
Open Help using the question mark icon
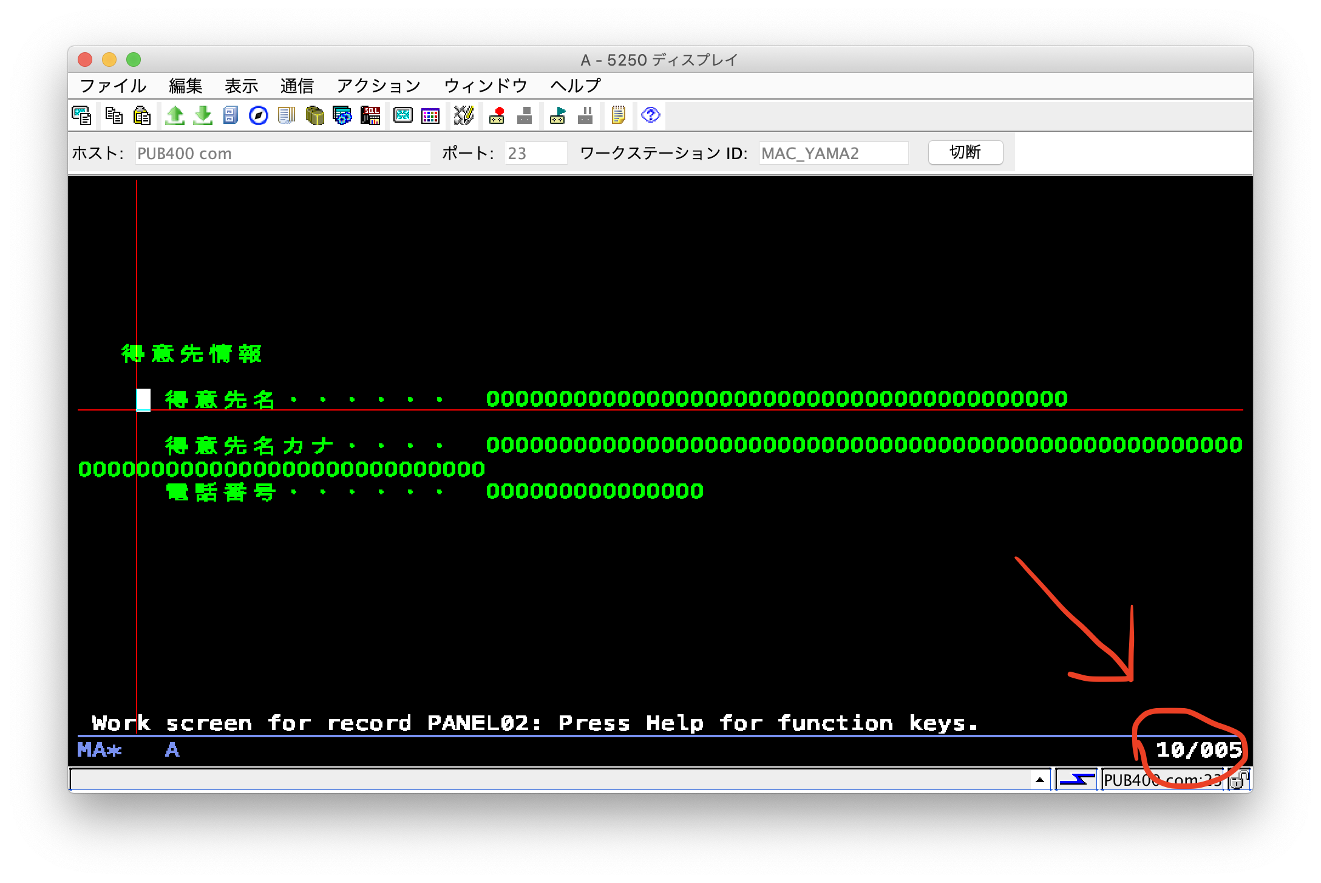point(649,115)
